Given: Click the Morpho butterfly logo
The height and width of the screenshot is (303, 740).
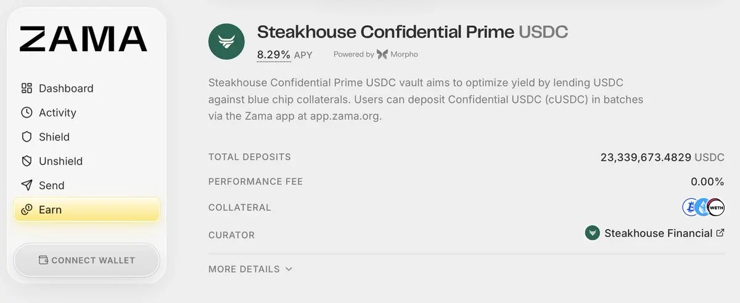Looking at the screenshot, I should coord(382,54).
